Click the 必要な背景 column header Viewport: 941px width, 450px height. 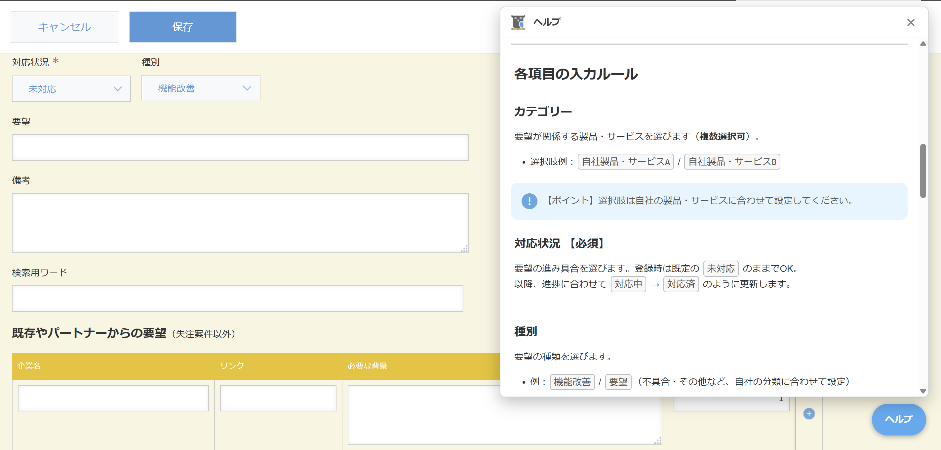coord(367,366)
